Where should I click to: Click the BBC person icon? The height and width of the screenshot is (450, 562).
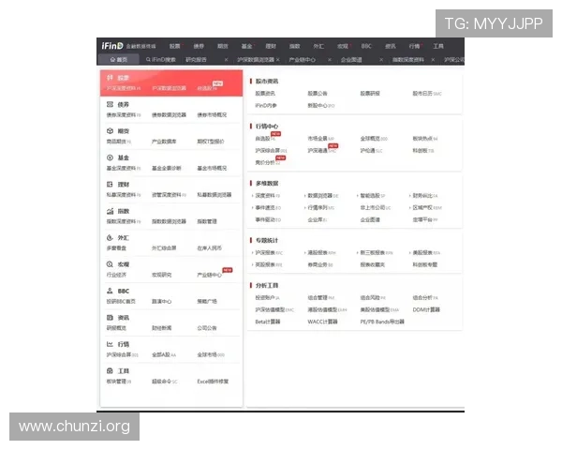pyautogui.click(x=111, y=292)
